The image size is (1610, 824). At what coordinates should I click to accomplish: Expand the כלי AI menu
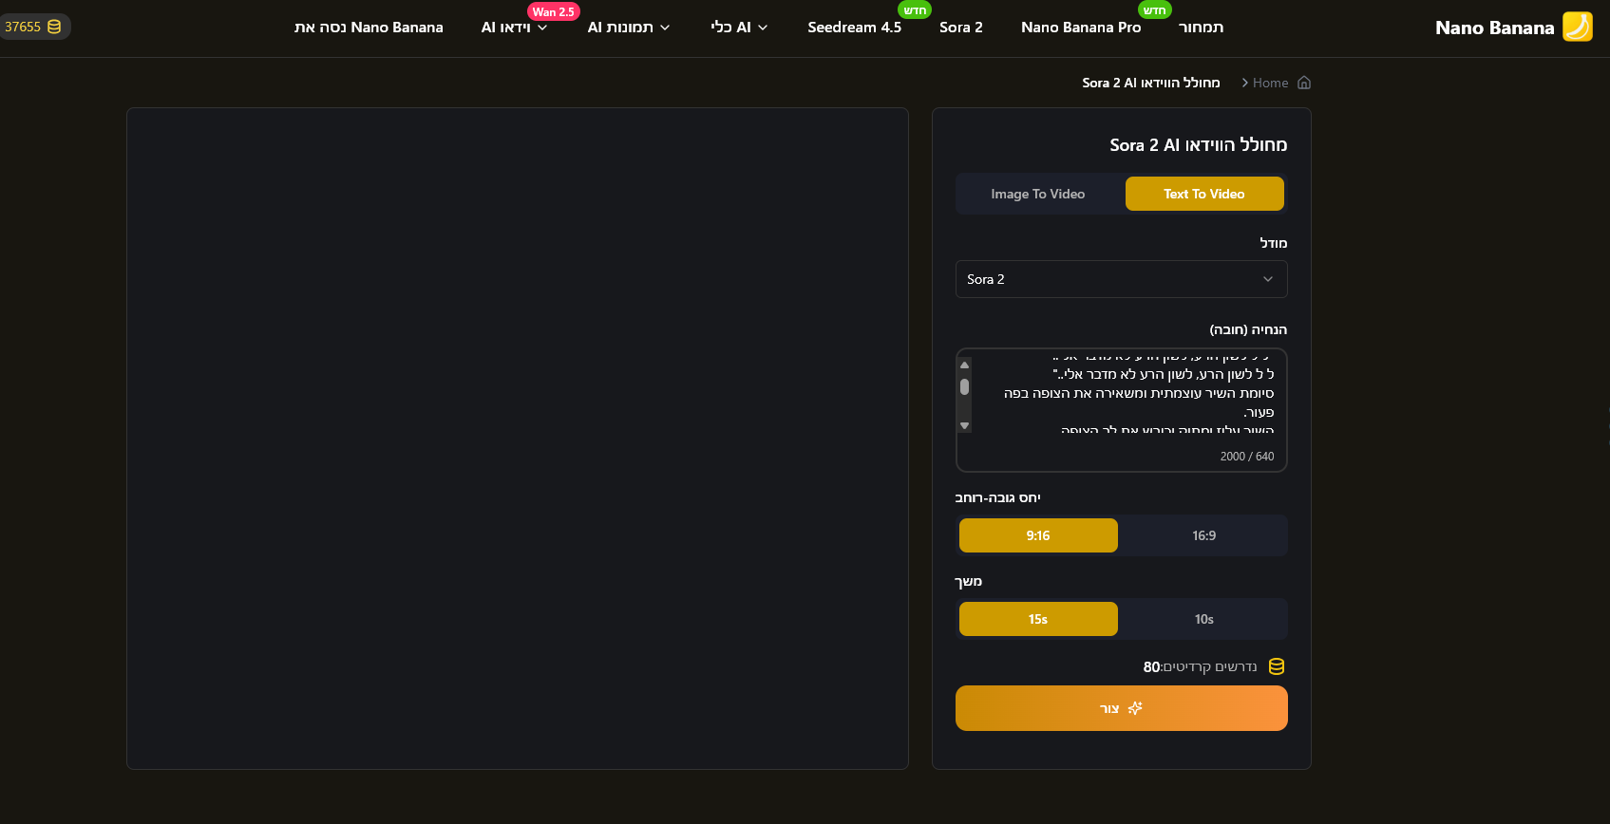tap(739, 28)
